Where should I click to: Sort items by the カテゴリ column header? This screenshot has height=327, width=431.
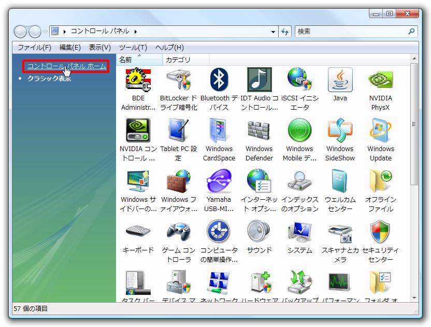point(178,60)
